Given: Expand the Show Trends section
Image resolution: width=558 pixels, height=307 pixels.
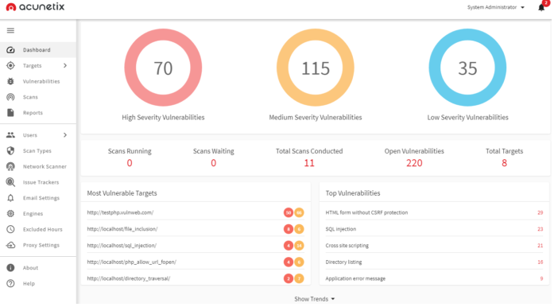Looking at the screenshot, I should click(x=315, y=299).
